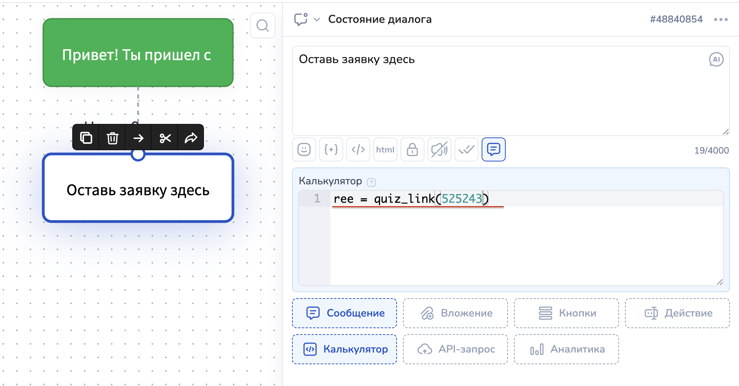739x386 pixels.
Task: Toggle the double check mark option
Action: 467,149
